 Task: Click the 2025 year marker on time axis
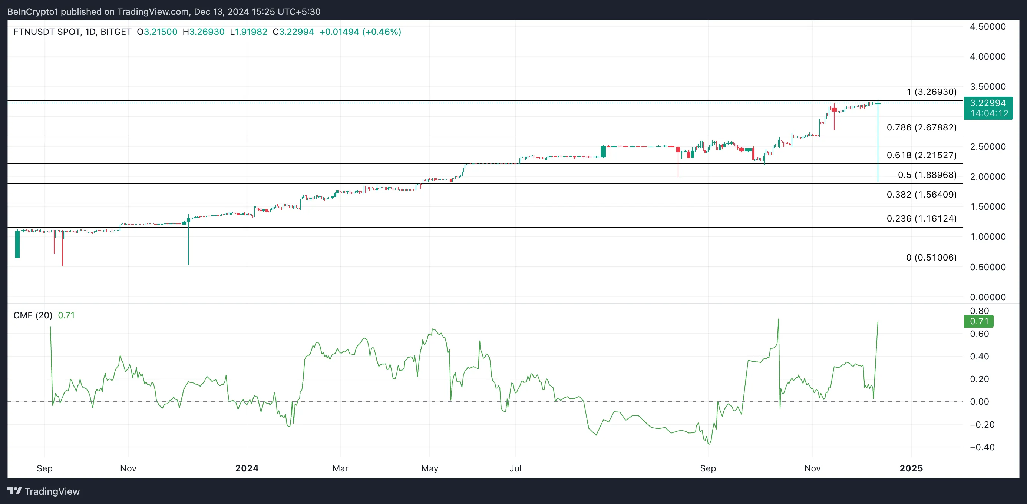pos(911,468)
